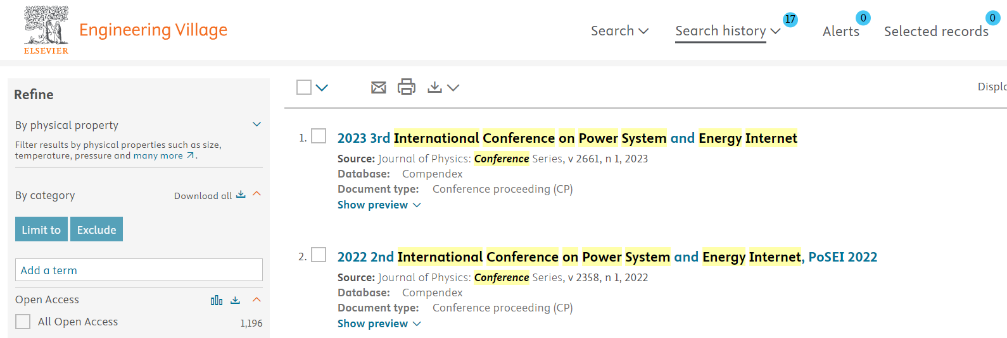The height and width of the screenshot is (338, 1007).
Task: Click Alerts count badge showing 0
Action: (x=863, y=18)
